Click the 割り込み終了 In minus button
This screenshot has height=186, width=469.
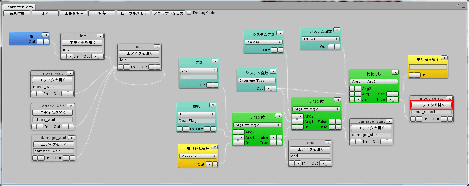417,75
